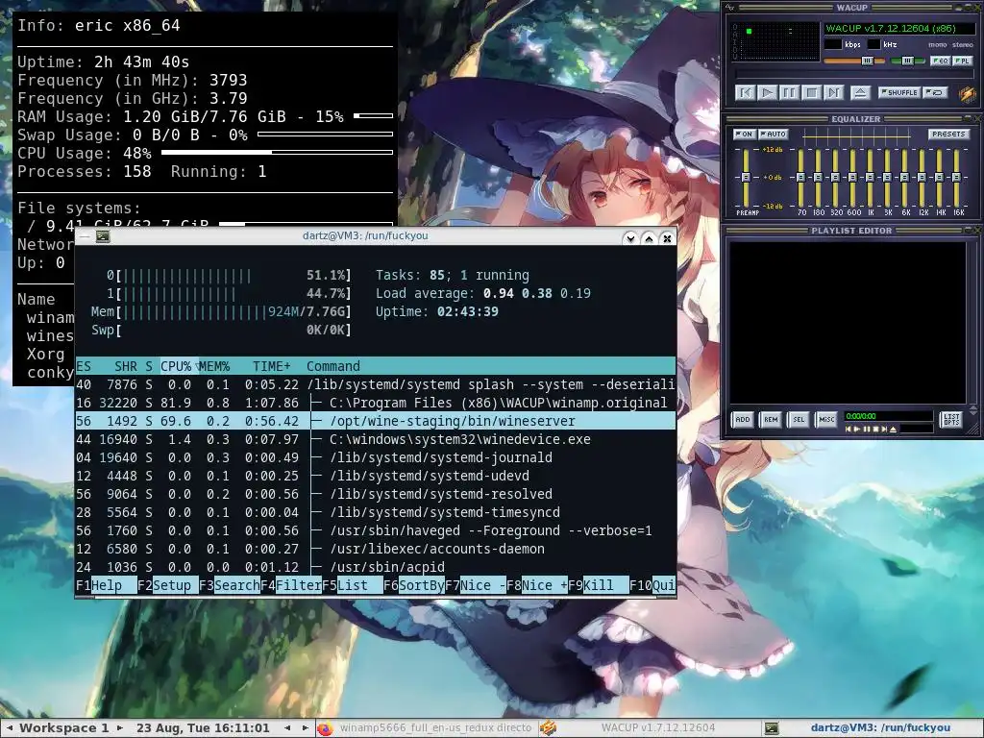Toggle the equalizer ON button
Screen dimensions: 984x738
click(743, 134)
